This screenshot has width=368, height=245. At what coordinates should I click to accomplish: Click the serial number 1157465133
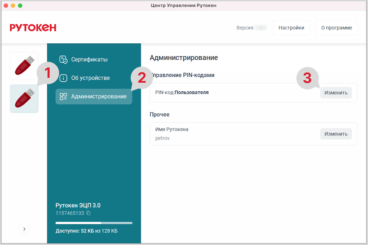tap(70, 213)
